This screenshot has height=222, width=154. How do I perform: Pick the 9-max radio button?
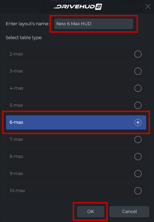pyautogui.click(x=138, y=174)
